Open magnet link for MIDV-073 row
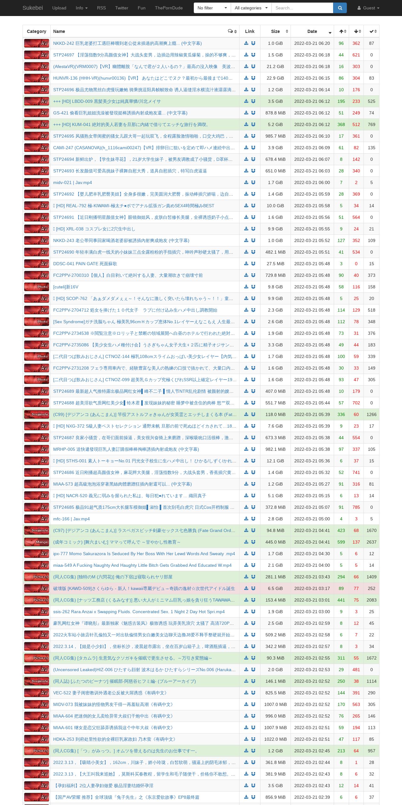402x805 pixels. coord(253,704)
